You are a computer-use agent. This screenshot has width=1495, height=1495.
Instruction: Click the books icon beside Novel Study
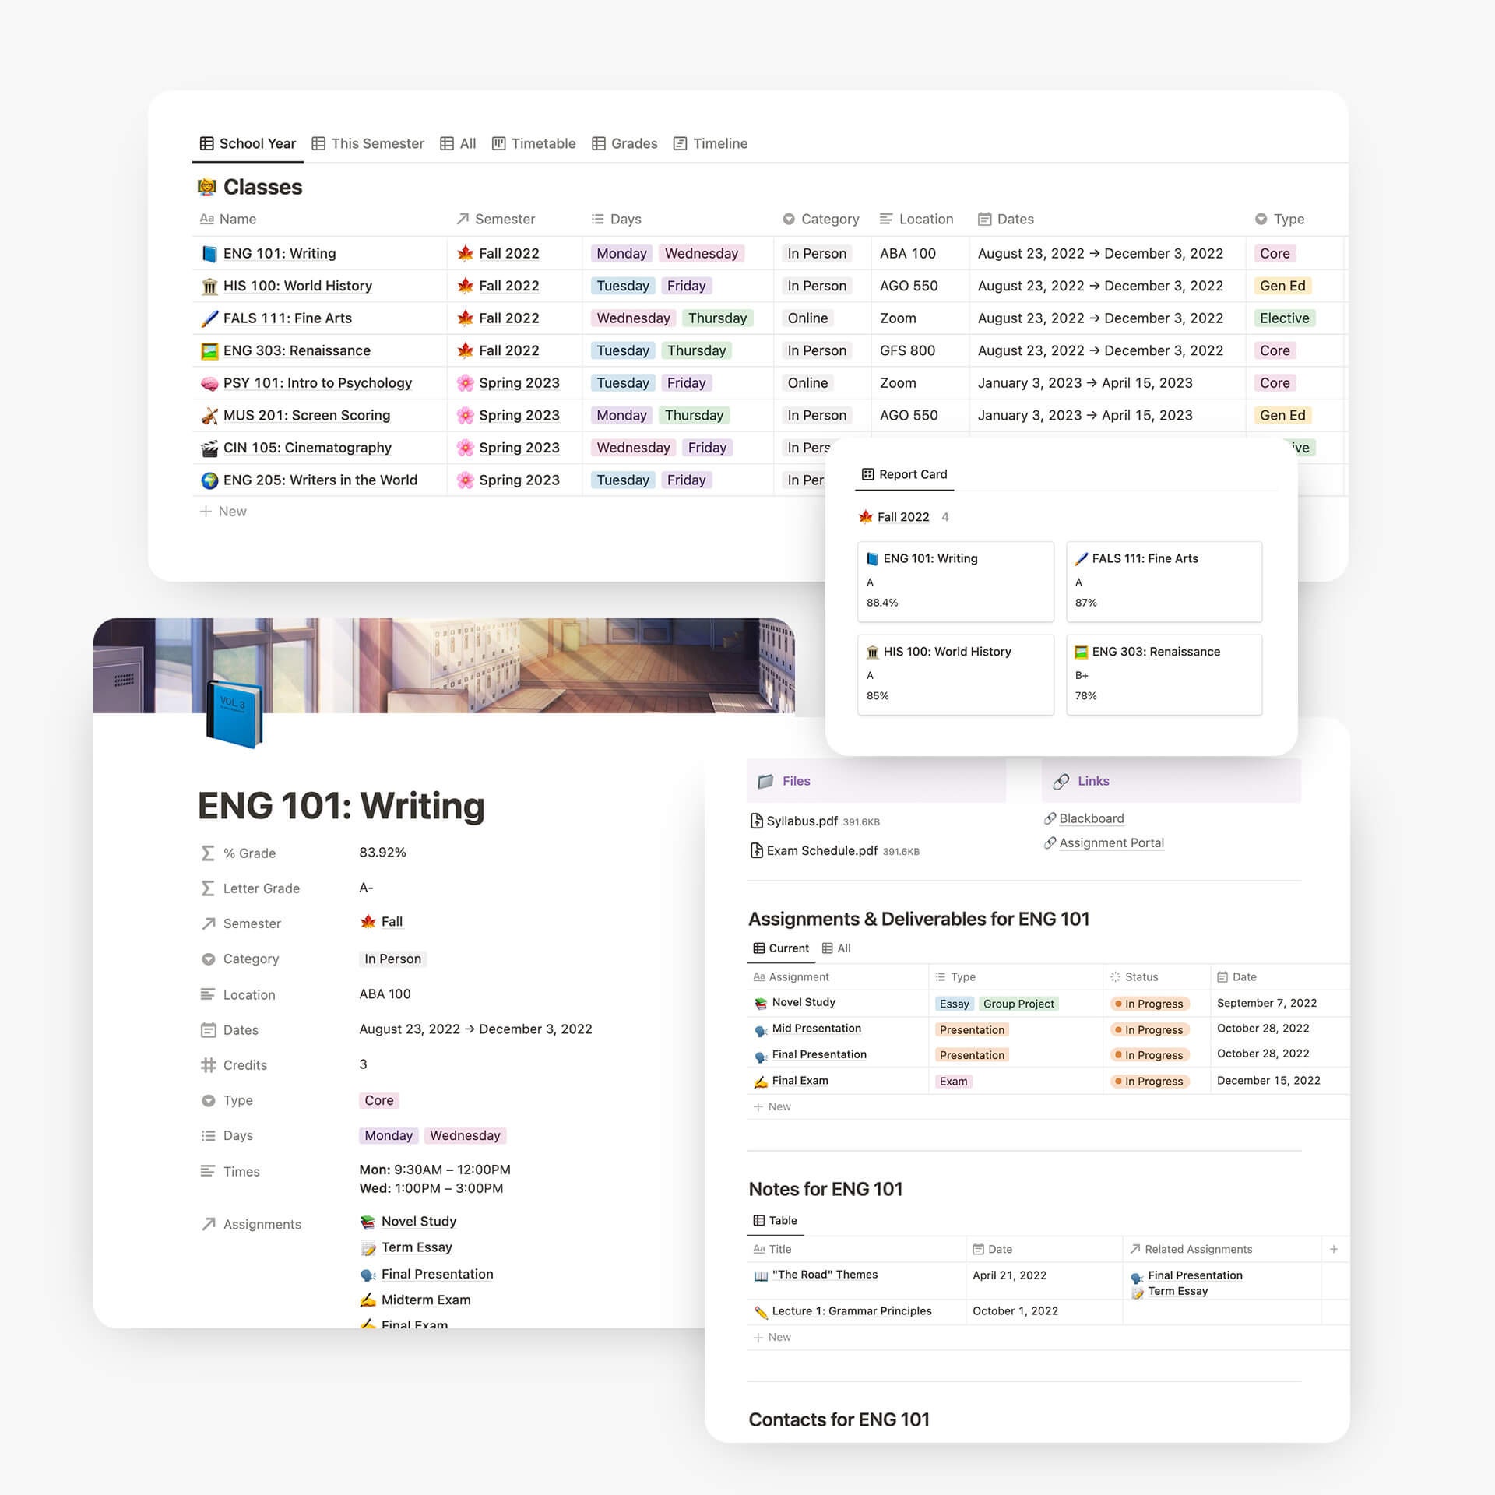[366, 1221]
